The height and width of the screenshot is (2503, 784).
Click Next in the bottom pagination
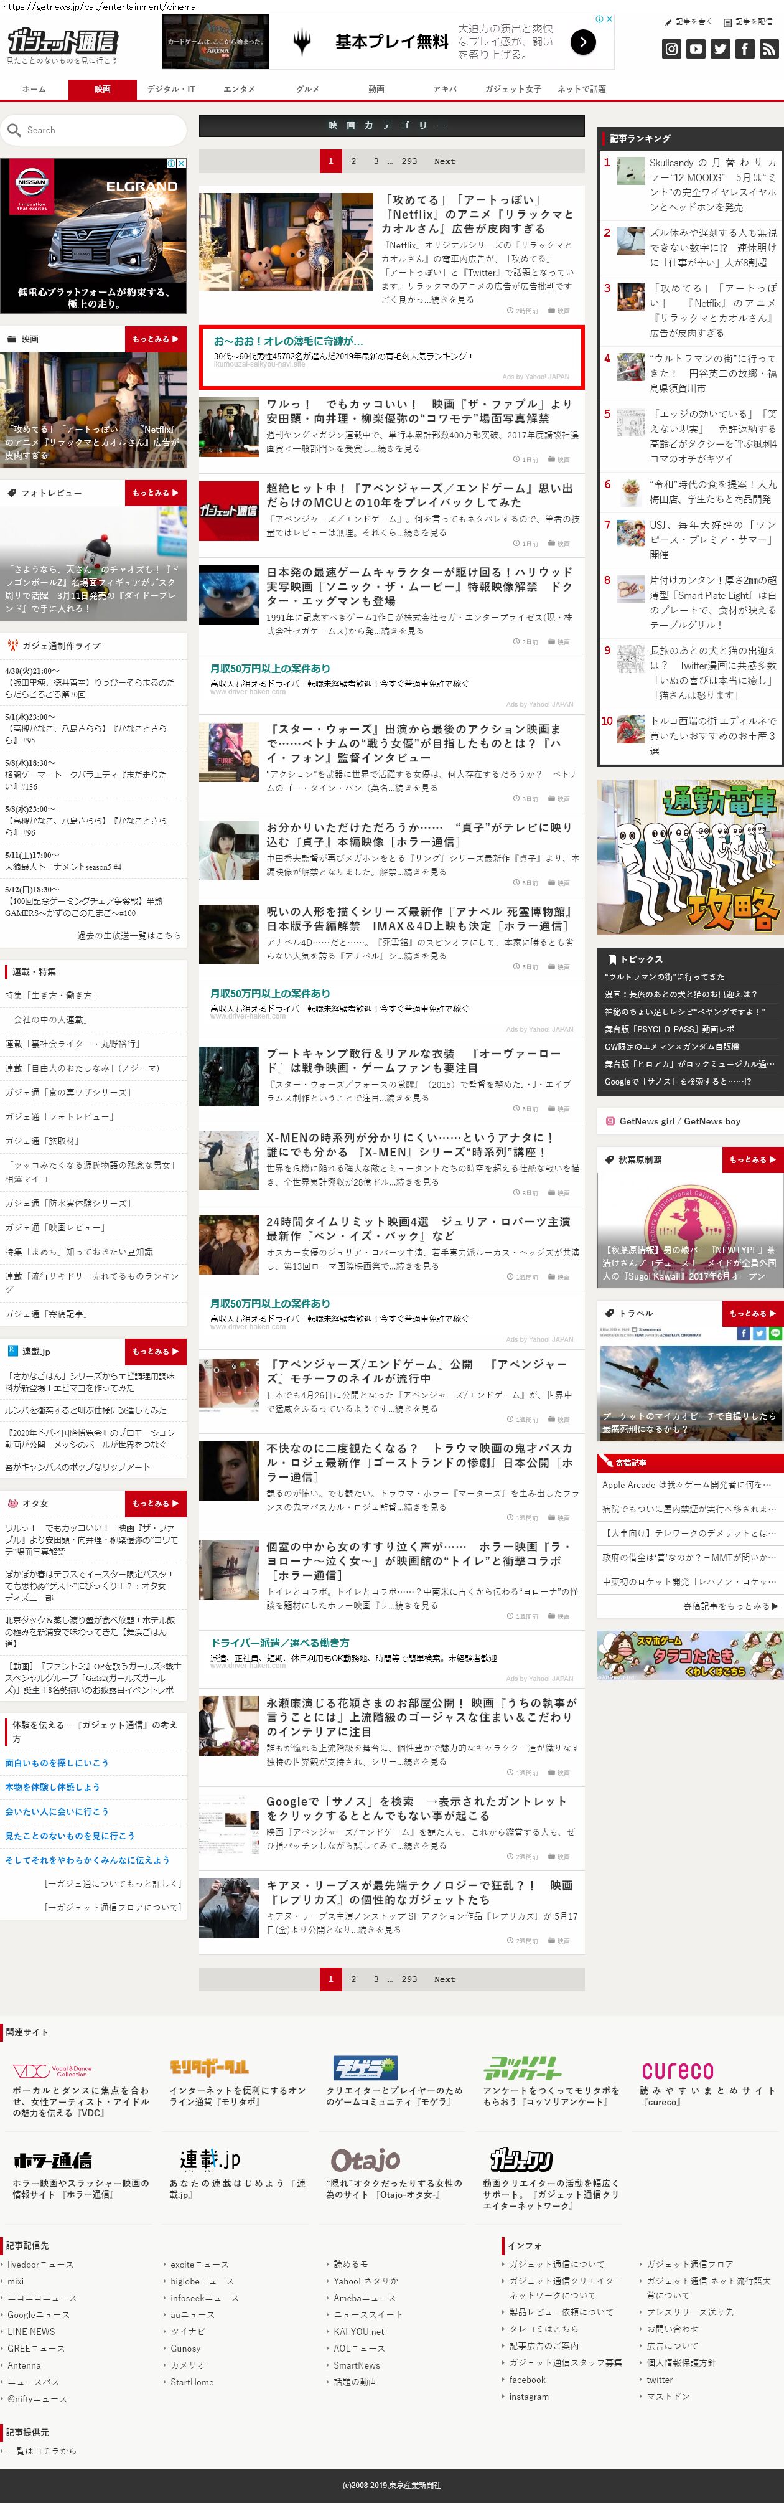tap(444, 1978)
